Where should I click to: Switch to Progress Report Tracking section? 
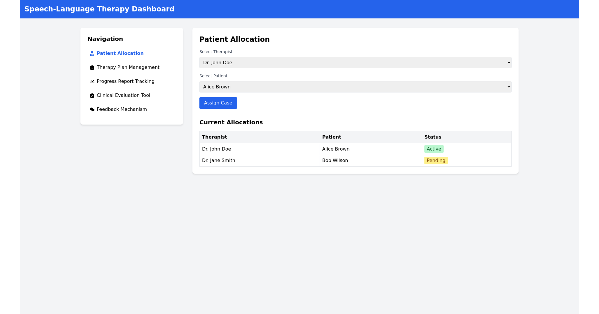click(126, 81)
